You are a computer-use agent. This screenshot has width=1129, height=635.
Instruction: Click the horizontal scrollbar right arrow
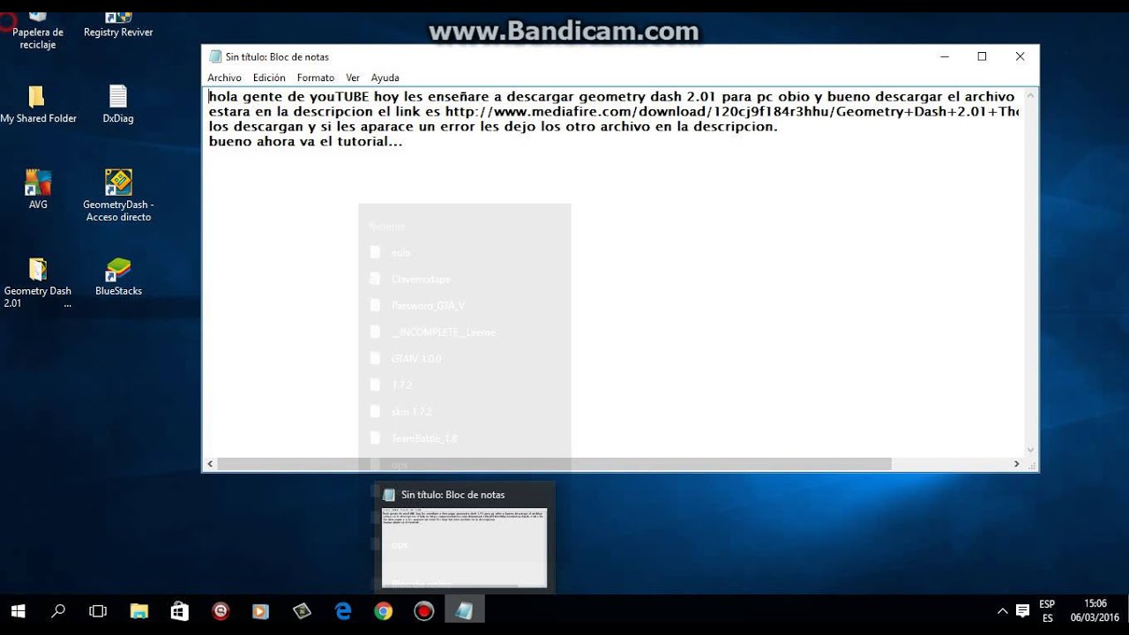(x=1016, y=464)
